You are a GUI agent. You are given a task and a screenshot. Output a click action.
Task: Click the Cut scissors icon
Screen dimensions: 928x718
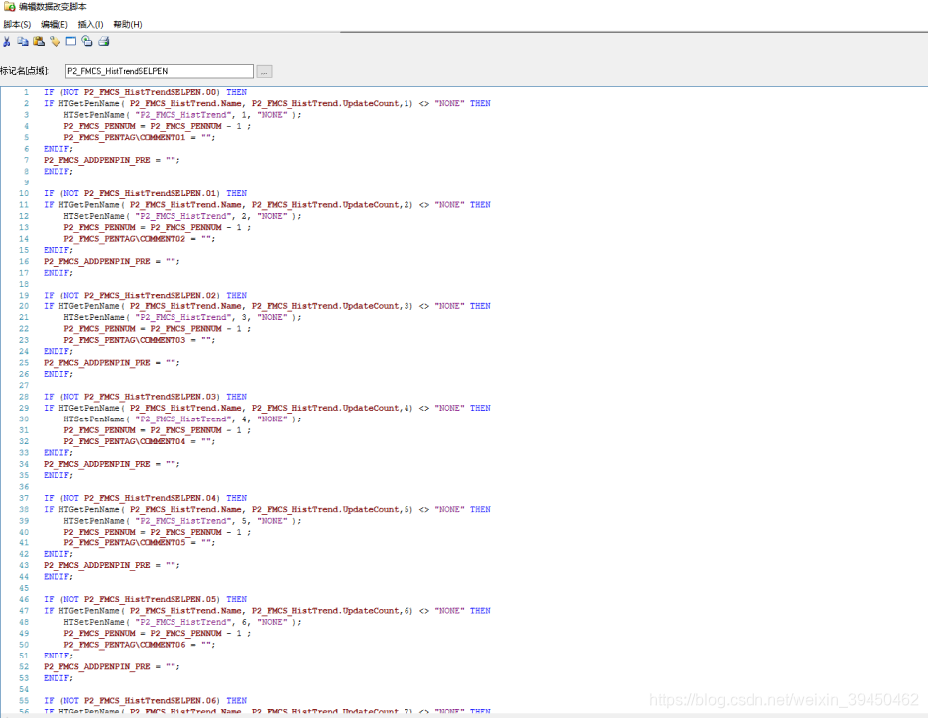click(7, 41)
